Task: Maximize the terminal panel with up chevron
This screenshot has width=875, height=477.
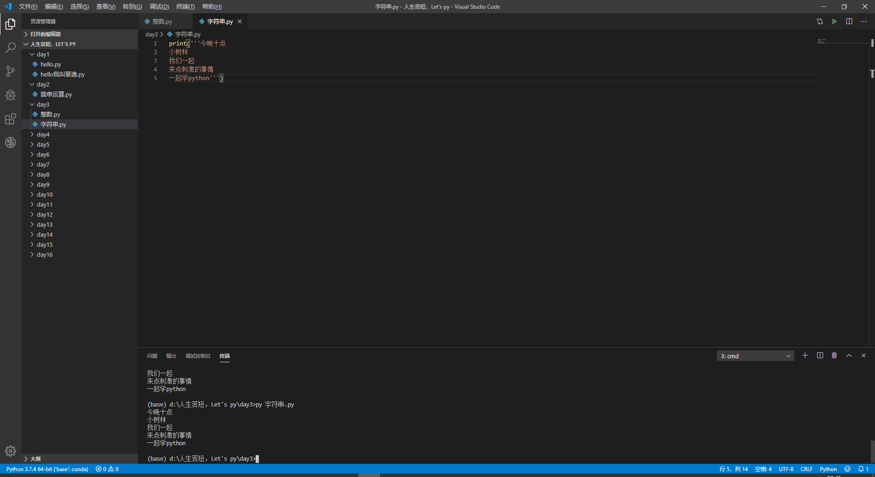Action: 849,355
